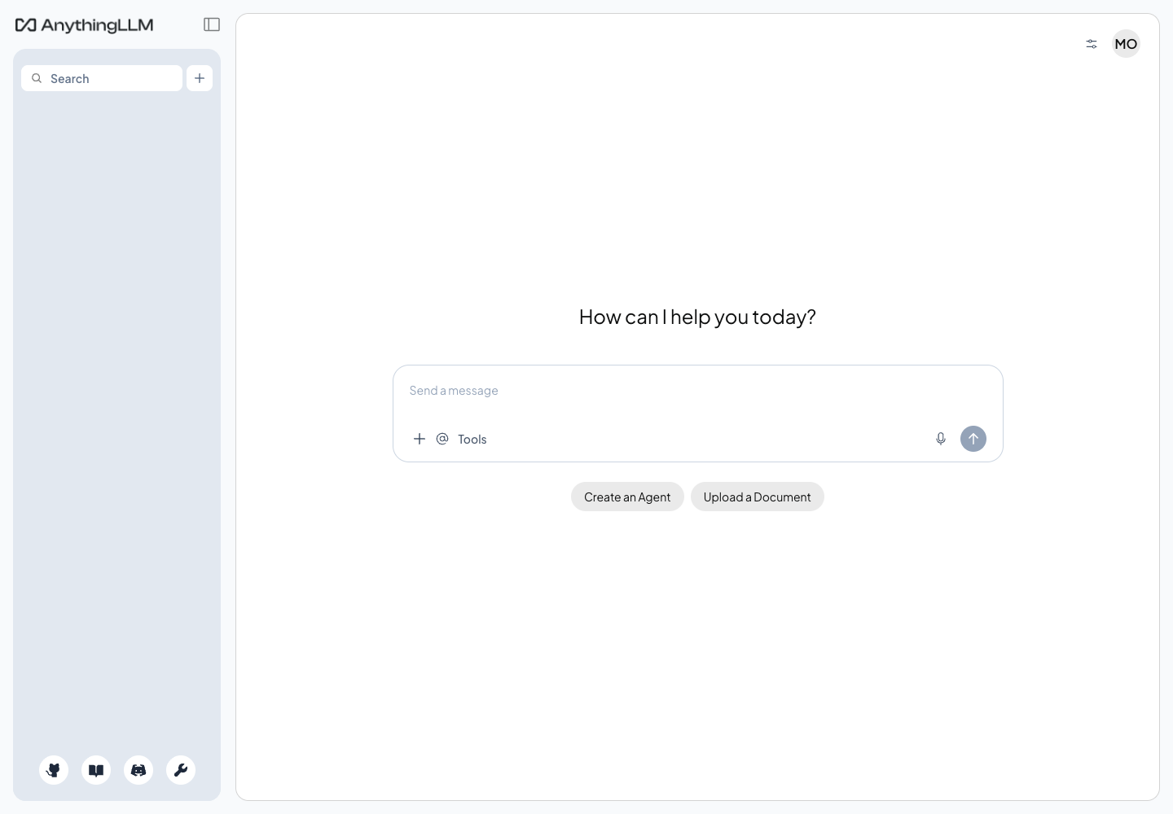Open the MO user profile menu
1173x814 pixels.
pyautogui.click(x=1126, y=44)
